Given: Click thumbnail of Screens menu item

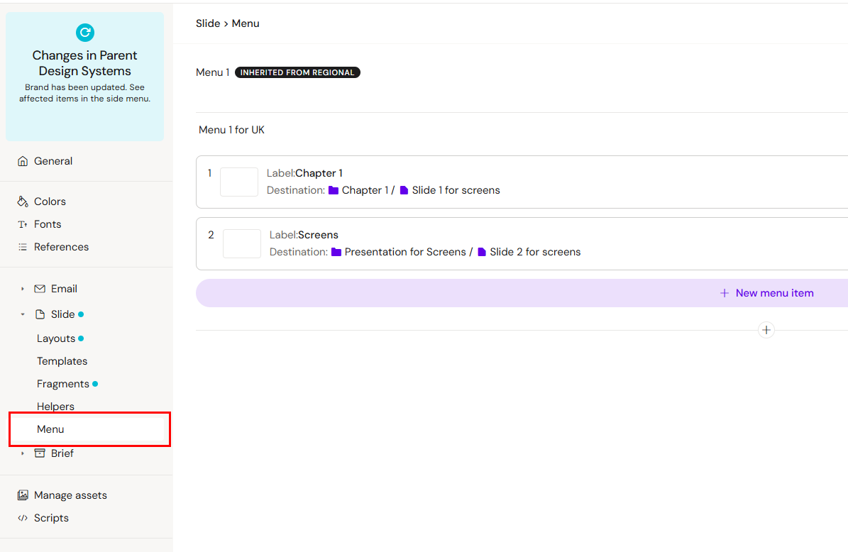Looking at the screenshot, I should (x=242, y=243).
